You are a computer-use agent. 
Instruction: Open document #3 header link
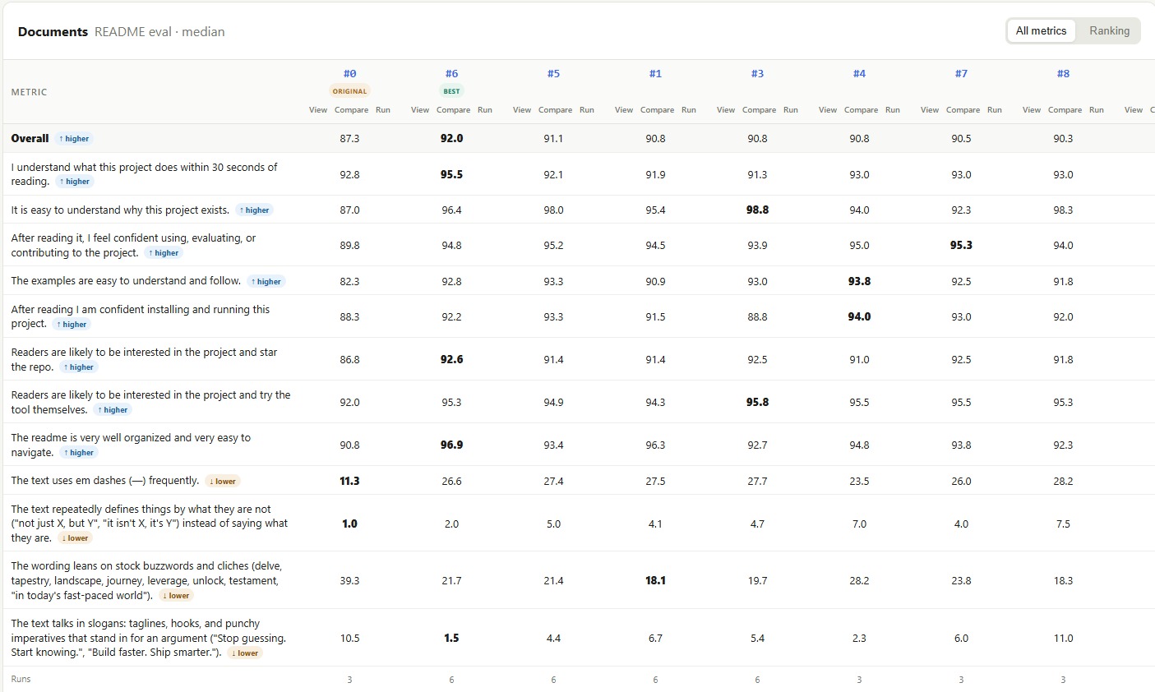[757, 74]
